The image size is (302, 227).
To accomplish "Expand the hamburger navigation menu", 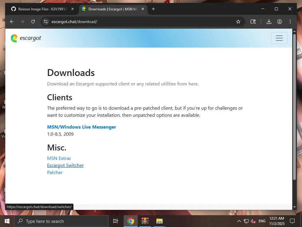I will [x=279, y=38].
